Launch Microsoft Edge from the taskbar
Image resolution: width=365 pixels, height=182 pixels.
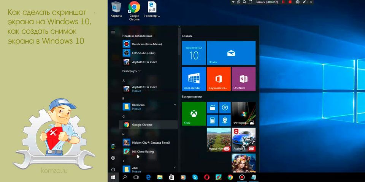(x=148, y=177)
